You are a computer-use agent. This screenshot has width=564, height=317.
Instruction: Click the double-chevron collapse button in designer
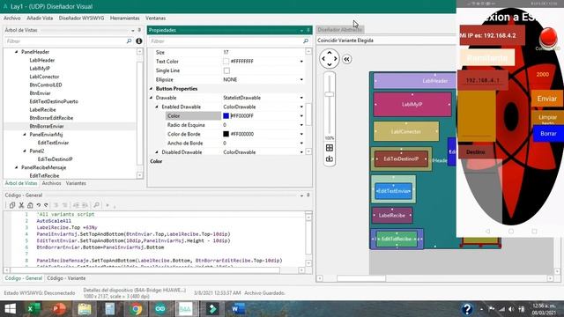(346, 59)
